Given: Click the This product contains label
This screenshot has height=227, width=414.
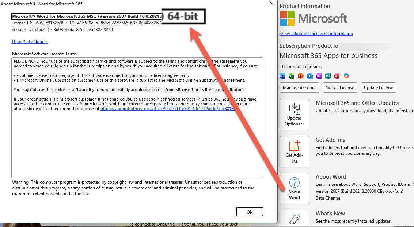Looking at the screenshot, I should click(x=300, y=67).
